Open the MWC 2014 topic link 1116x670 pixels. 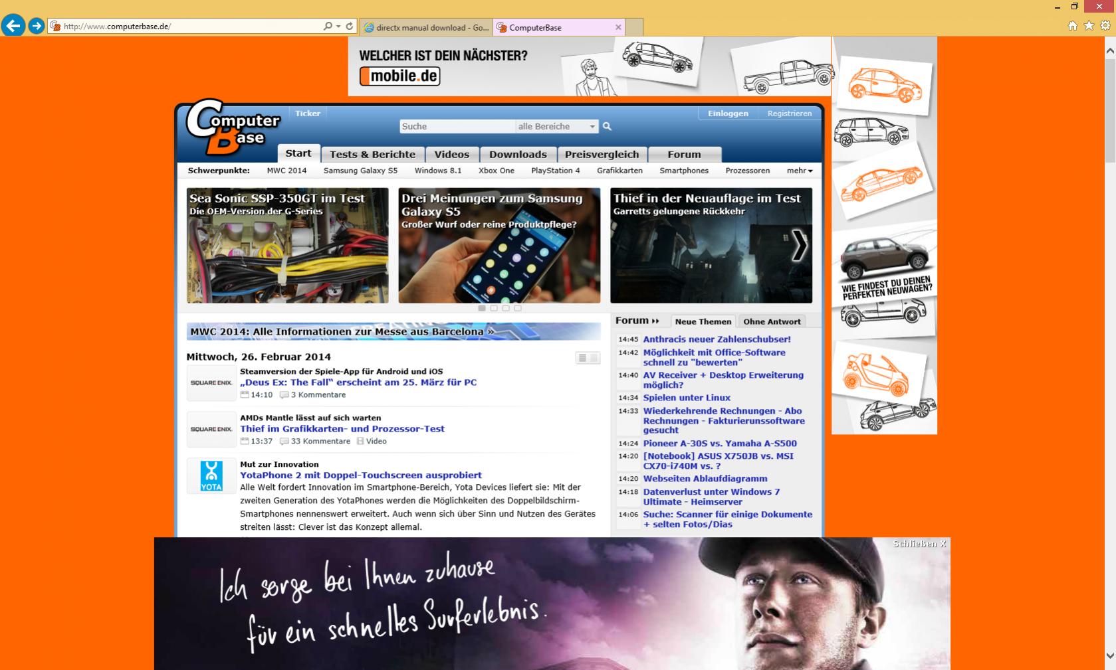(x=286, y=171)
